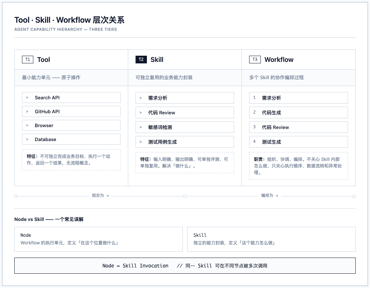This screenshot has width=370, height=288.
Task: Expand the GitHub API chevron
Action: coord(27,111)
